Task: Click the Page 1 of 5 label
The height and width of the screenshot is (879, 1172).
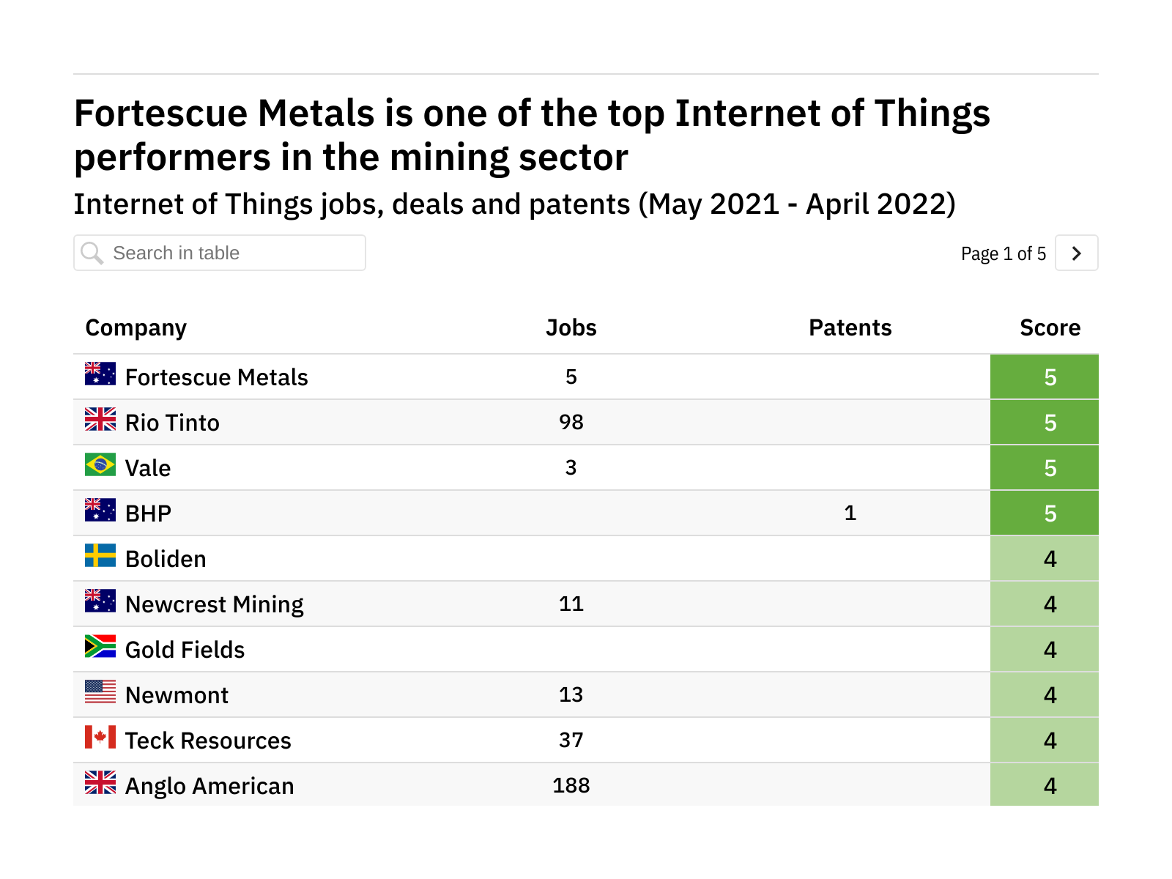Action: [x=1004, y=253]
